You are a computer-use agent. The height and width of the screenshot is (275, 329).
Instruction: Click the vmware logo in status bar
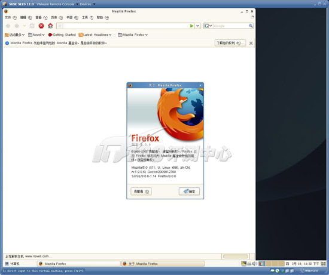click(x=309, y=271)
